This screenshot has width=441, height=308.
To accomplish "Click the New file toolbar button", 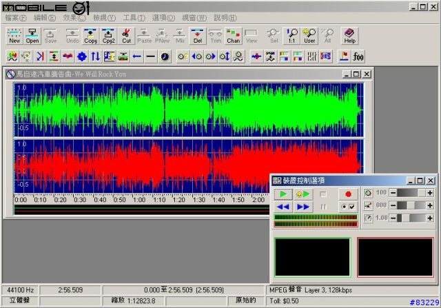I will click(x=14, y=36).
